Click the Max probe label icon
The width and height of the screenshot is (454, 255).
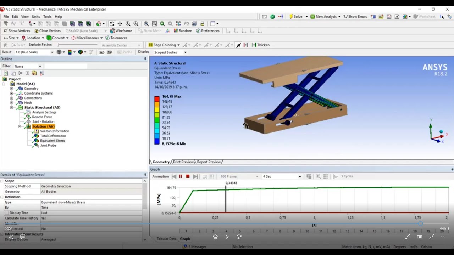coord(102,52)
